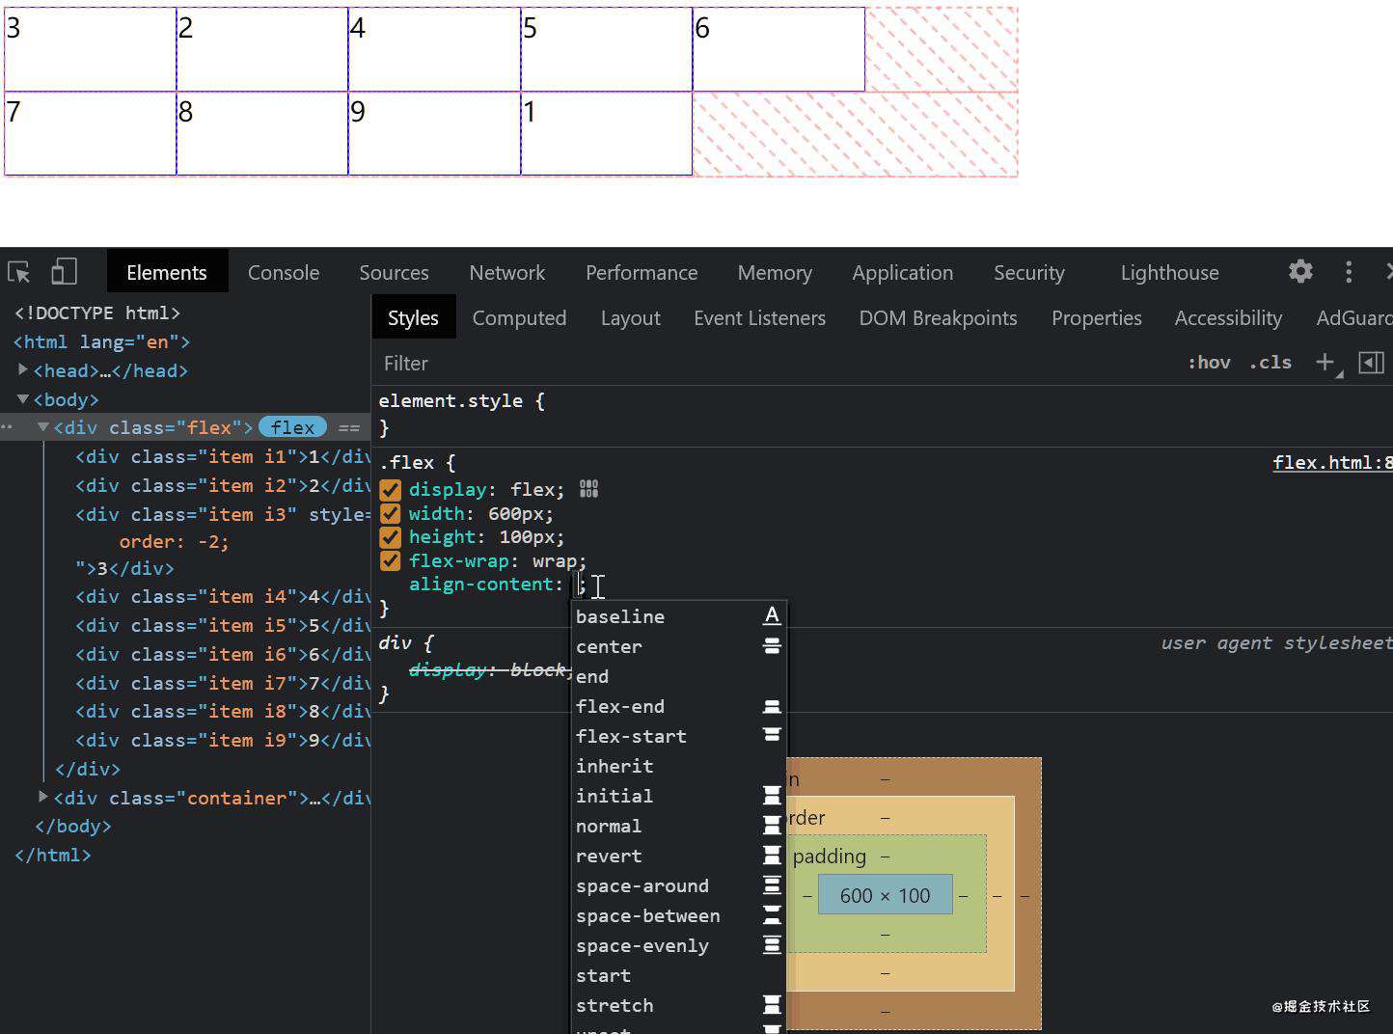The width and height of the screenshot is (1393, 1034).
Task: Switch to the Sources tab
Action: tap(394, 272)
